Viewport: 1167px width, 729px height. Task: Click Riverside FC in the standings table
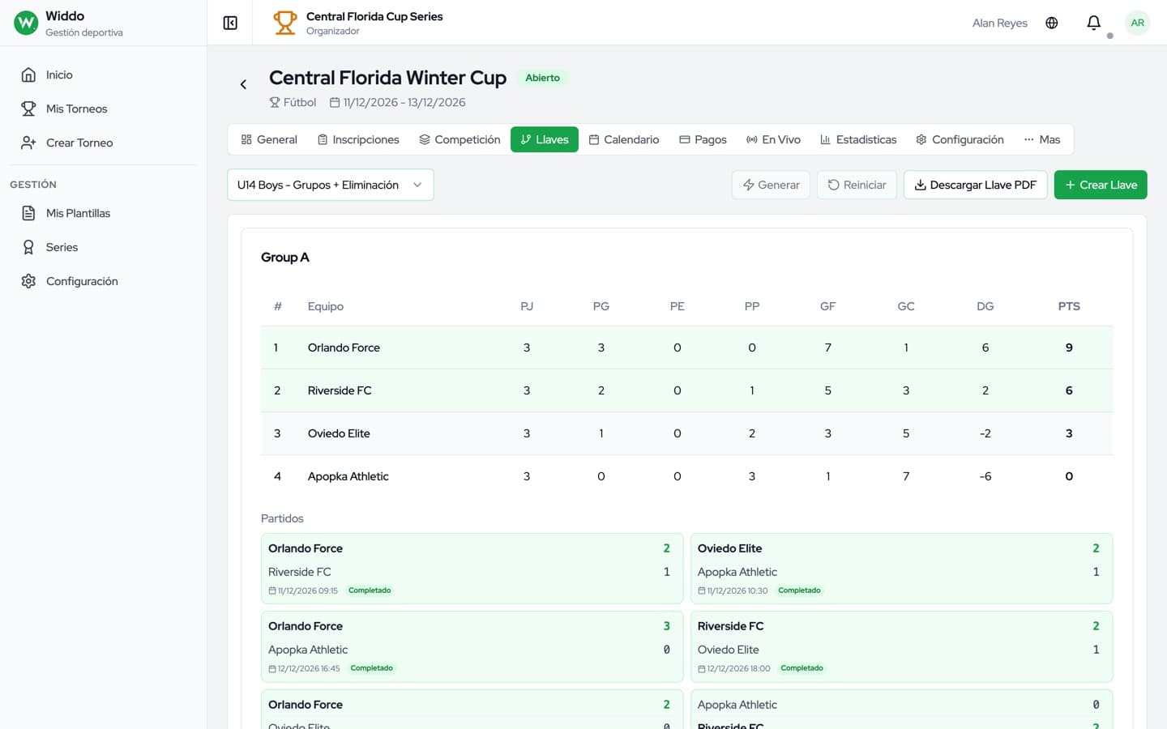pyautogui.click(x=340, y=390)
